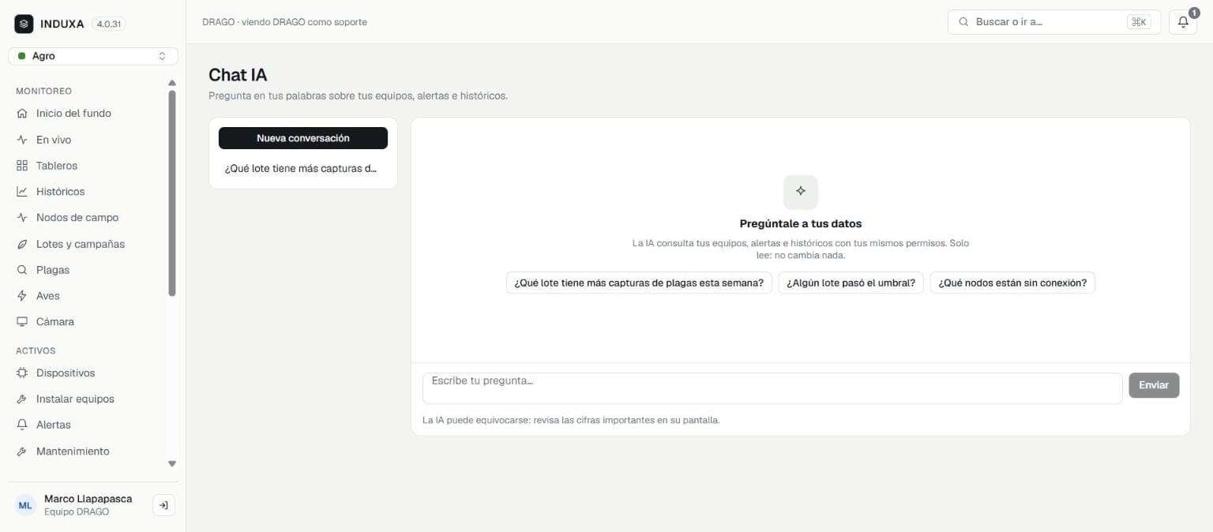The height and width of the screenshot is (532, 1213).
Task: Click the search magnifier icon in top bar
Action: tap(963, 22)
